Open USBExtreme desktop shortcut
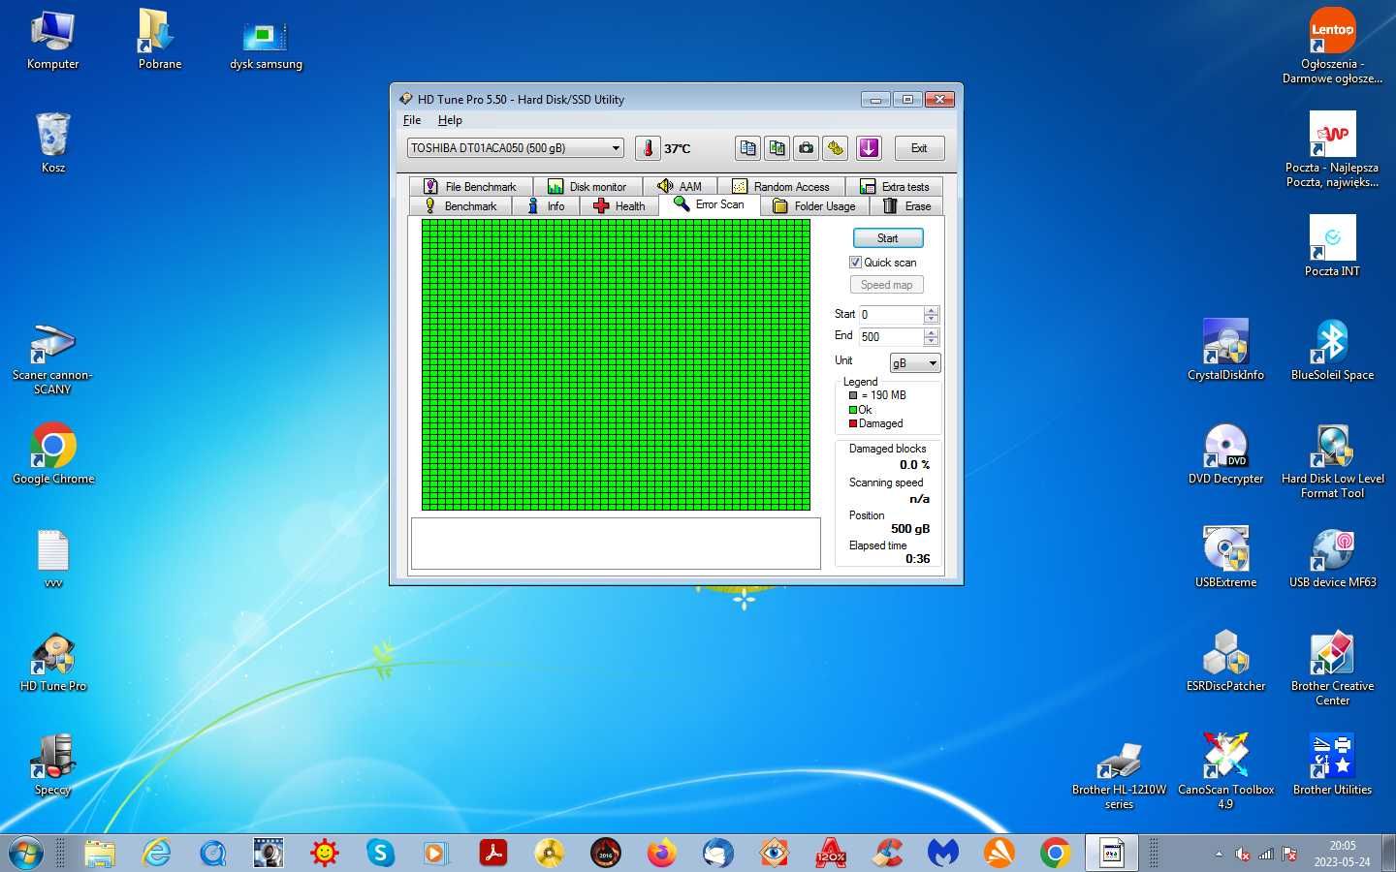The height and width of the screenshot is (872, 1396). click(1225, 557)
